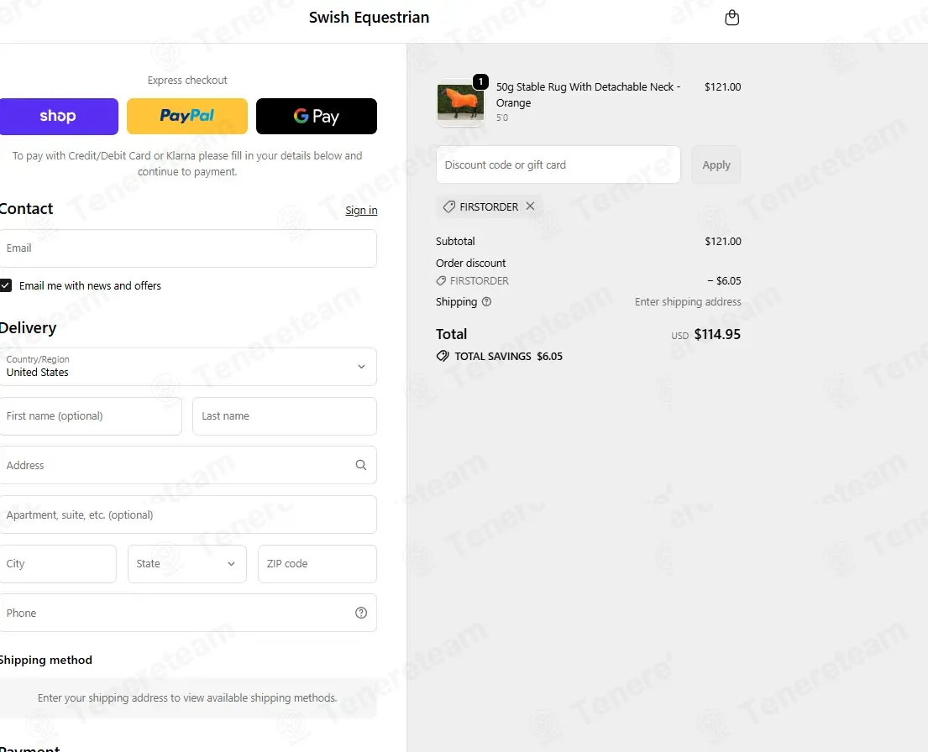Click into the Address field
The image size is (928, 752).
pyautogui.click(x=187, y=465)
